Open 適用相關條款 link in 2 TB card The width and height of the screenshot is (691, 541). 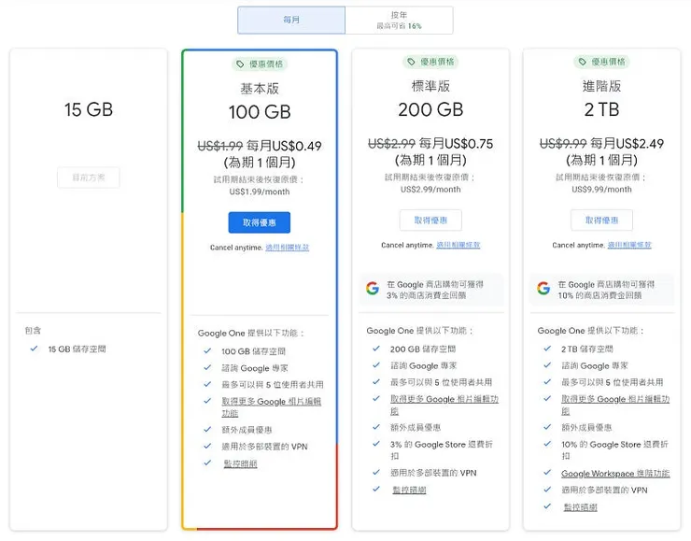coord(628,245)
